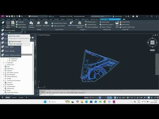The height and width of the screenshot is (119, 159).
Task: Click the viewport 2D Wireframe label
Action: [44, 35]
